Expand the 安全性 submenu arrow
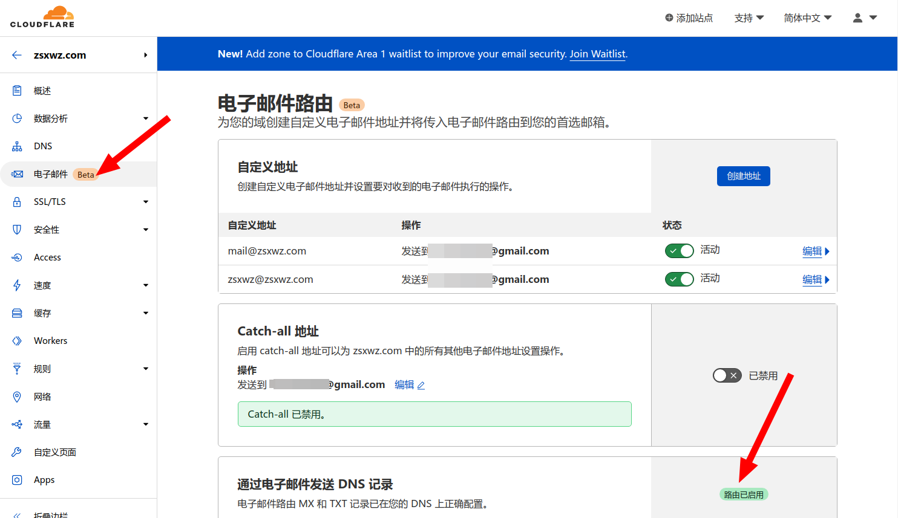898x518 pixels. (x=146, y=230)
